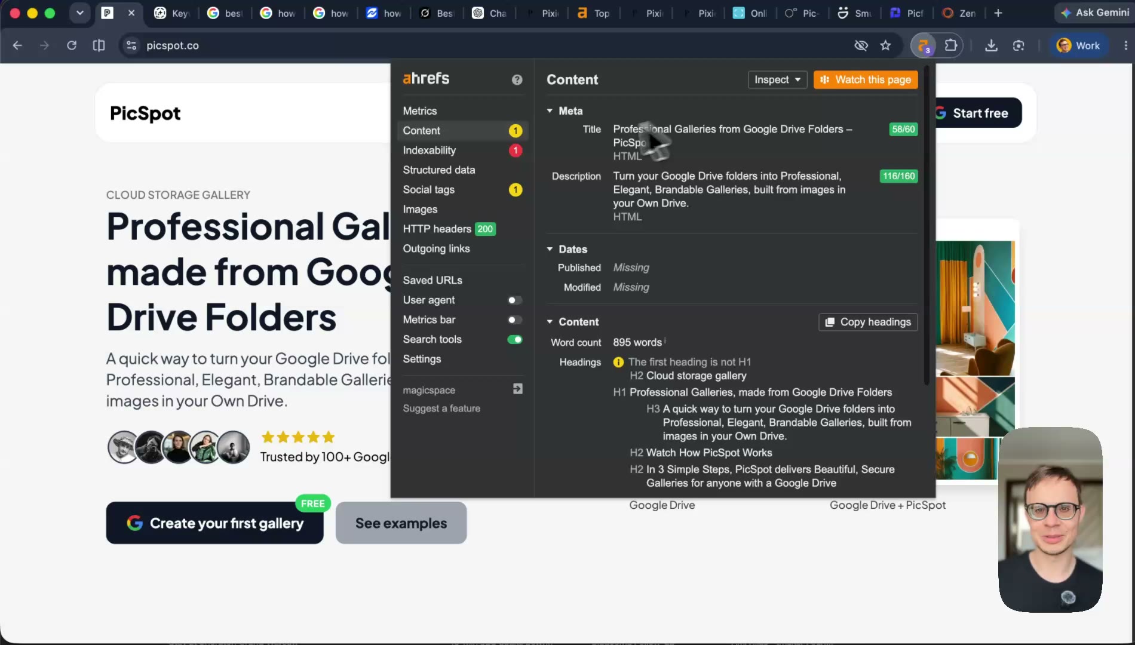This screenshot has height=645, width=1135.
Task: Open the tab search dropdown arrow
Action: (79, 13)
